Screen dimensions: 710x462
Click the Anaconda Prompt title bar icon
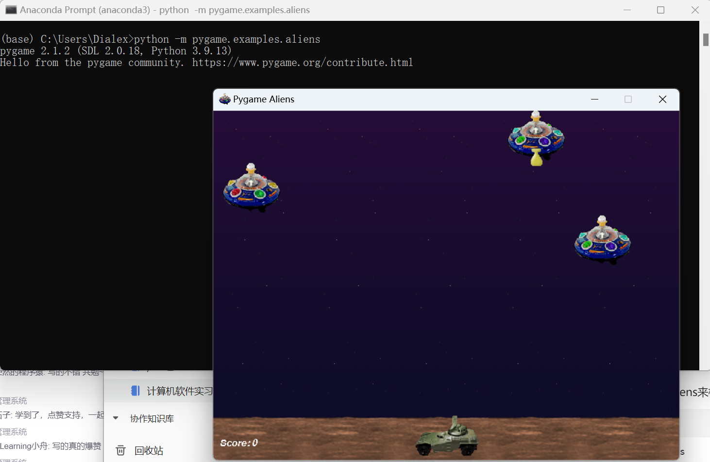pyautogui.click(x=11, y=10)
